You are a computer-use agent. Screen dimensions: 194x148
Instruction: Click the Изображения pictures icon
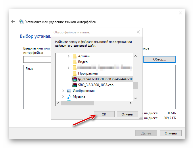coord(69,91)
